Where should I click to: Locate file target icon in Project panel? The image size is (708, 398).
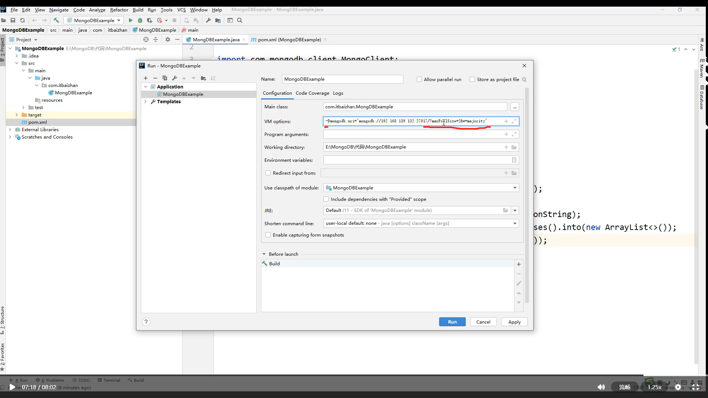(146, 39)
